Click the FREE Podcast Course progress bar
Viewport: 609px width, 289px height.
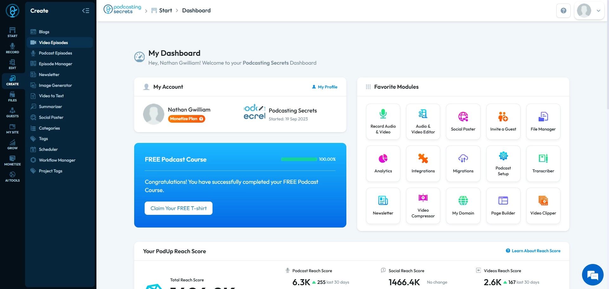pos(299,159)
